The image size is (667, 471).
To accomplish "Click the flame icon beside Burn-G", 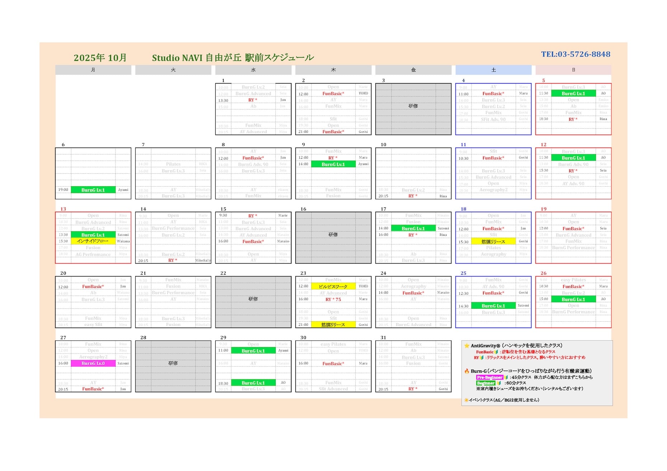I will tap(467, 371).
